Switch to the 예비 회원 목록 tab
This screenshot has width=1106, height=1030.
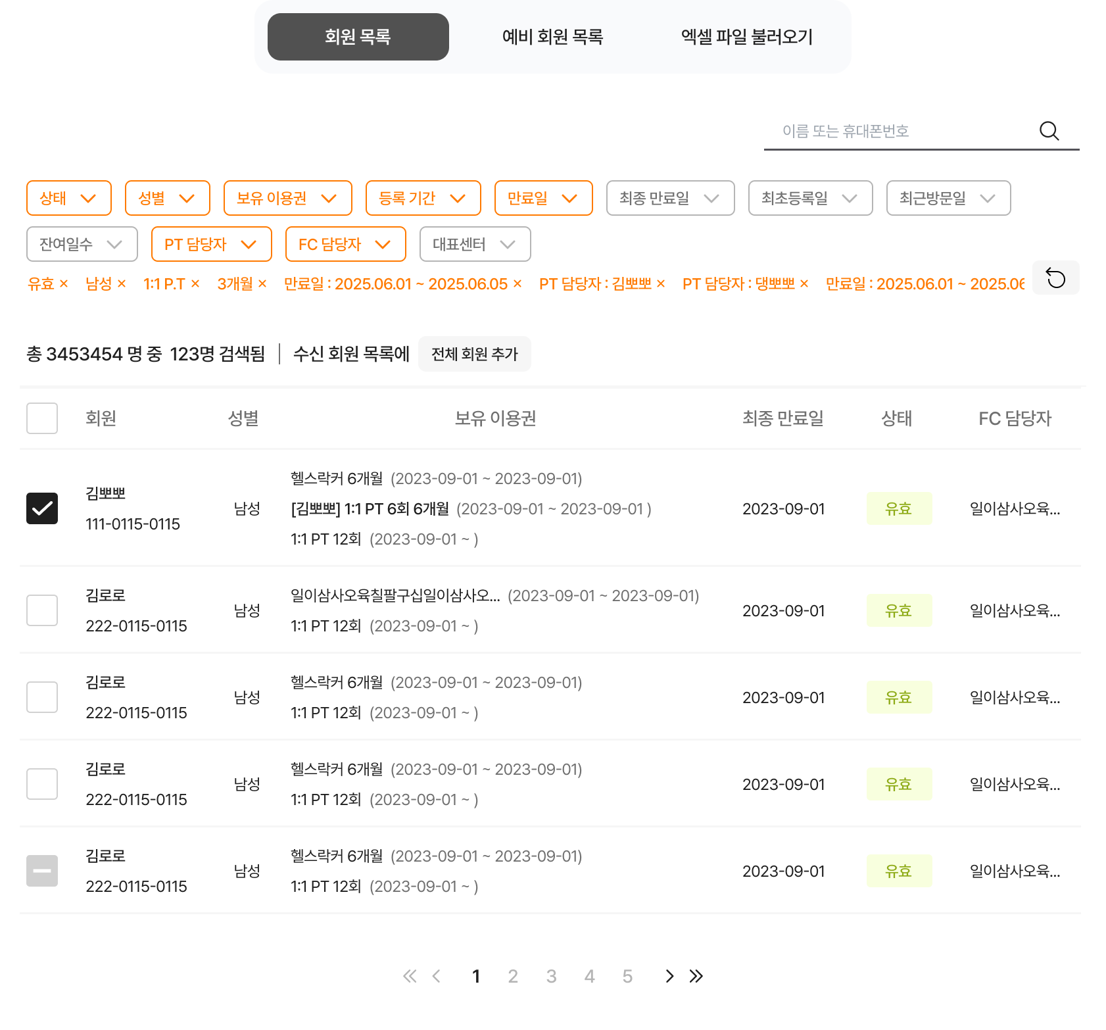[x=552, y=37]
